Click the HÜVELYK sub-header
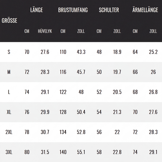This screenshot has width=162, height=162. pyautogui.click(x=45, y=31)
